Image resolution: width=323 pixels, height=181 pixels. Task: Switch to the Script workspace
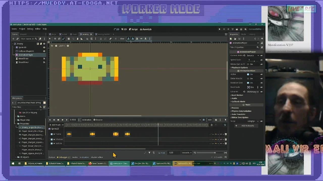point(133,29)
